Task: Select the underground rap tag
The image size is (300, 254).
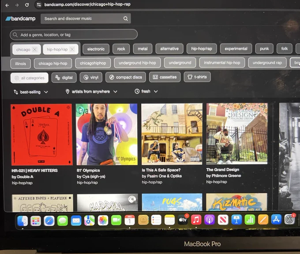Action: [x=267, y=63]
